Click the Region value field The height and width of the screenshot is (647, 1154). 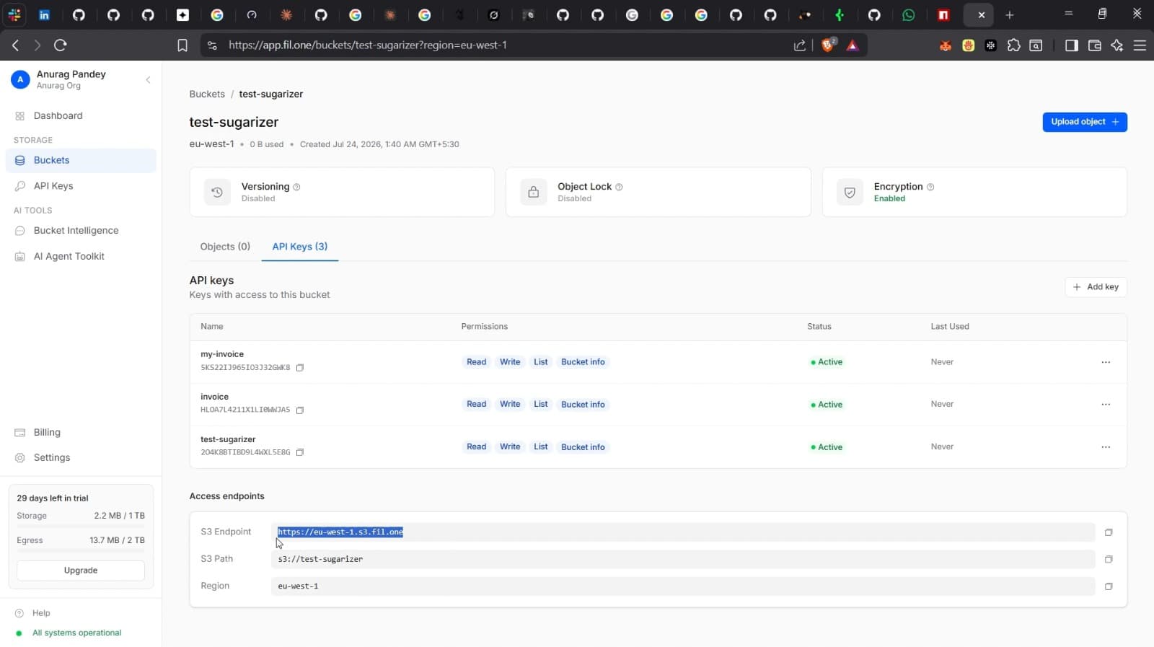click(683, 586)
